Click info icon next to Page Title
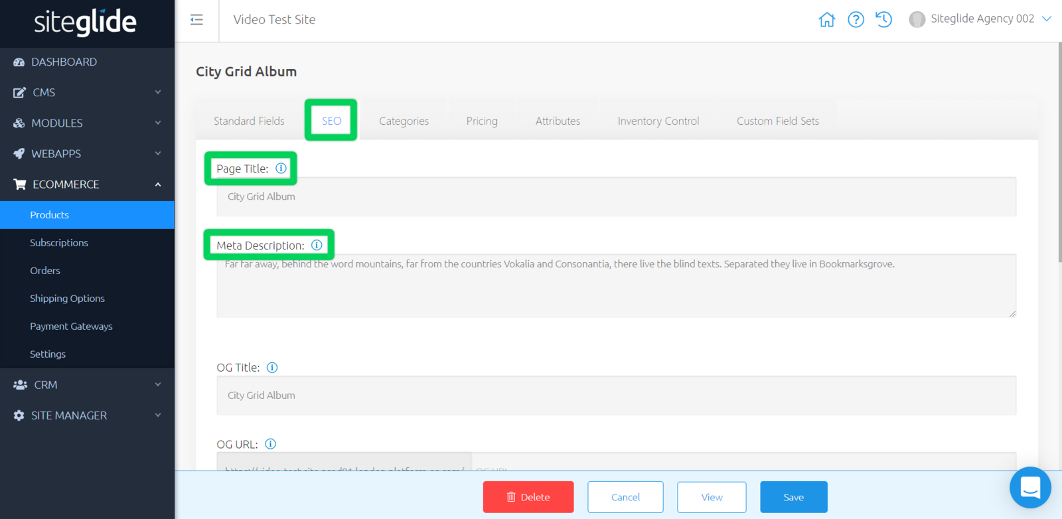The image size is (1062, 519). [281, 169]
